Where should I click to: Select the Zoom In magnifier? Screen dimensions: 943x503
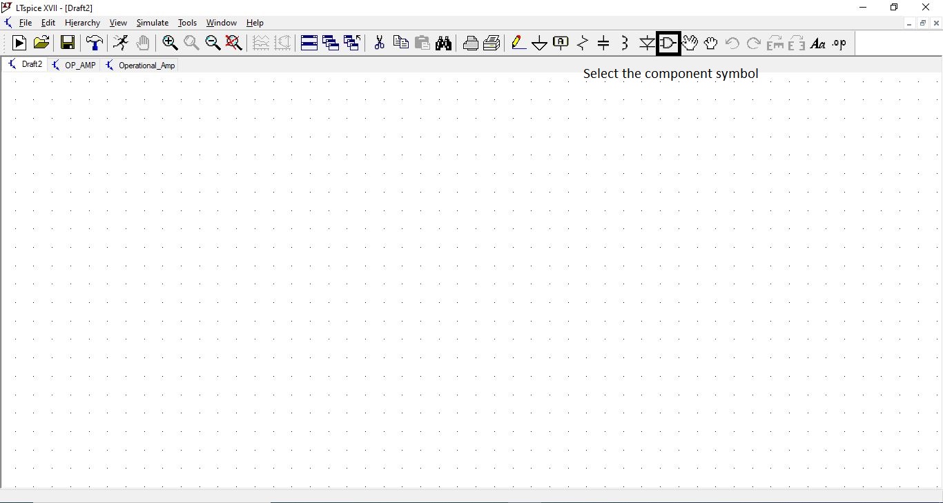[x=170, y=43]
